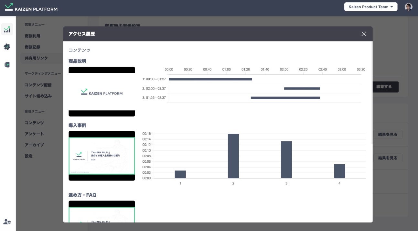Click the bar for slide 4
Screen dimensions: 418x231
click(x=339, y=171)
